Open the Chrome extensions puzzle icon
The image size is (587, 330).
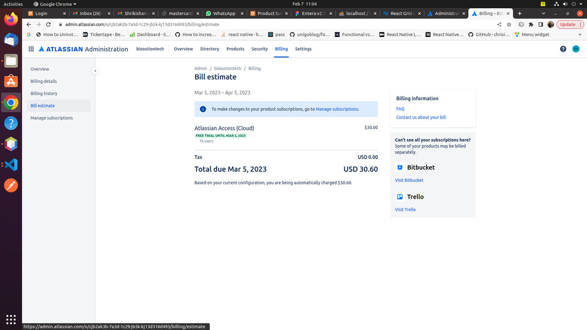[531, 25]
